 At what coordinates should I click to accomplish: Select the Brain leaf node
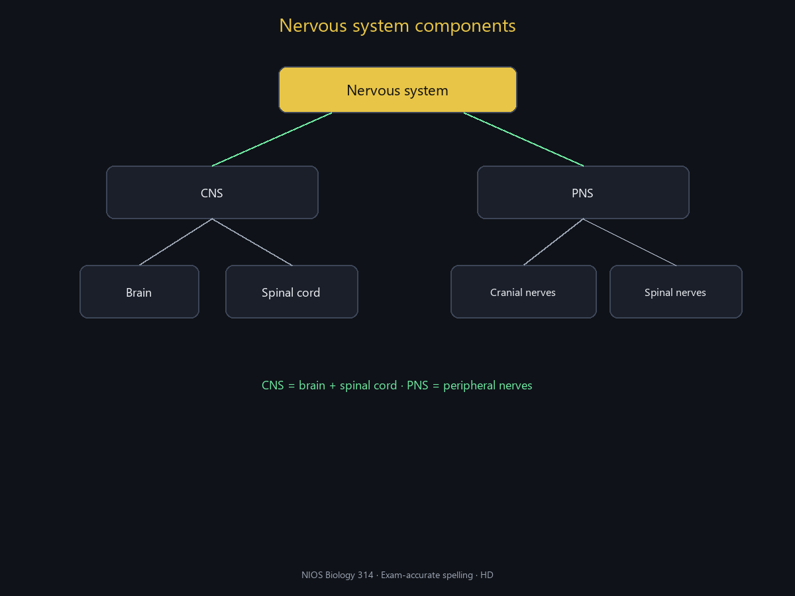click(139, 291)
